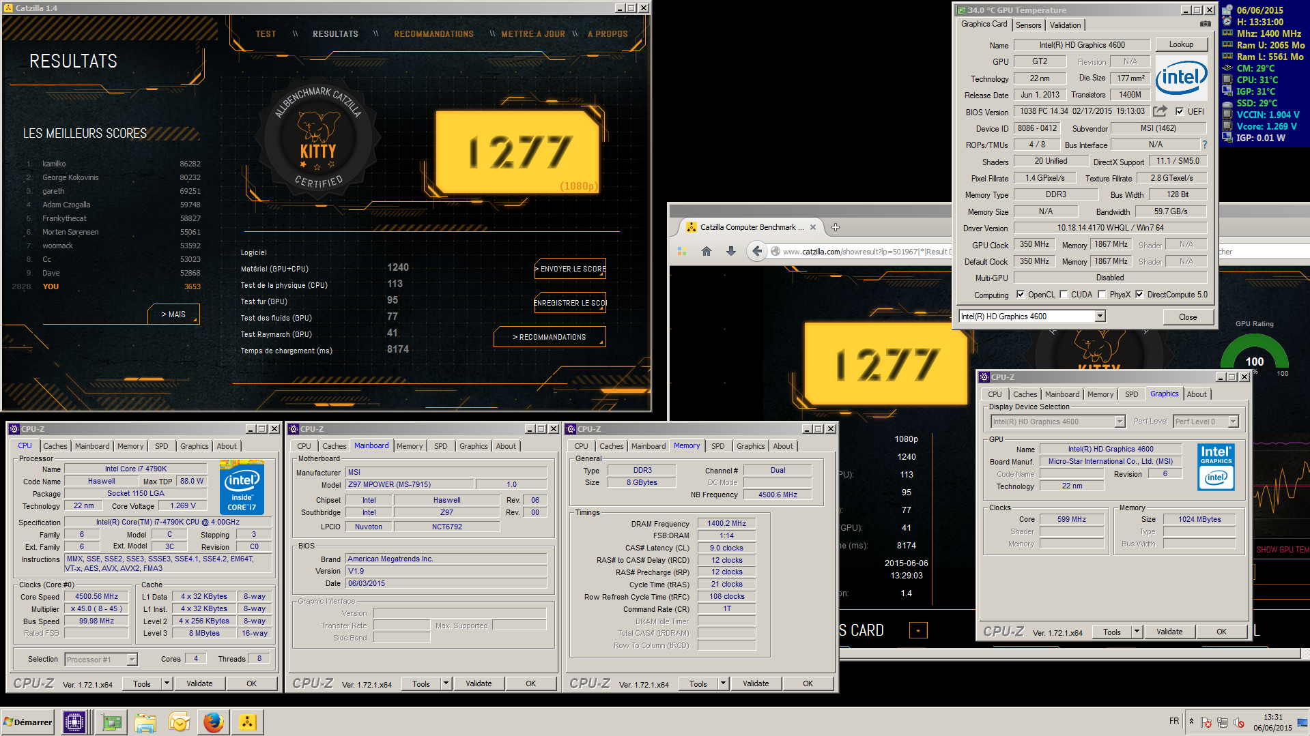1310x736 pixels.
Task: Click the Intel Core i7 badge in CPU-Z
Action: (x=242, y=487)
